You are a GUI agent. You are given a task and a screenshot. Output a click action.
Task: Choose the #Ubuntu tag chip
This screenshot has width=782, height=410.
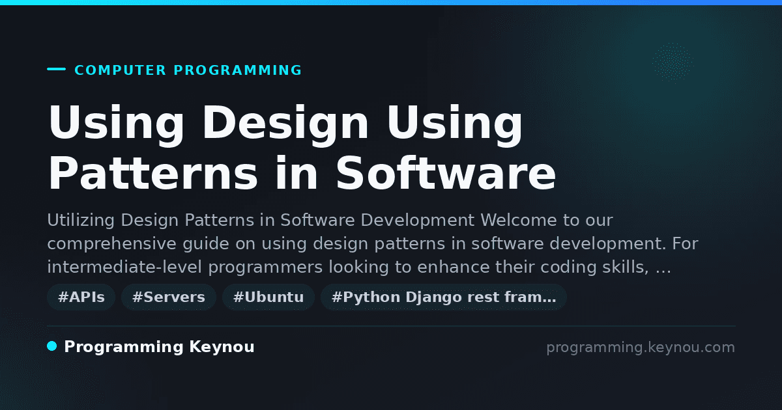pyautogui.click(x=268, y=297)
